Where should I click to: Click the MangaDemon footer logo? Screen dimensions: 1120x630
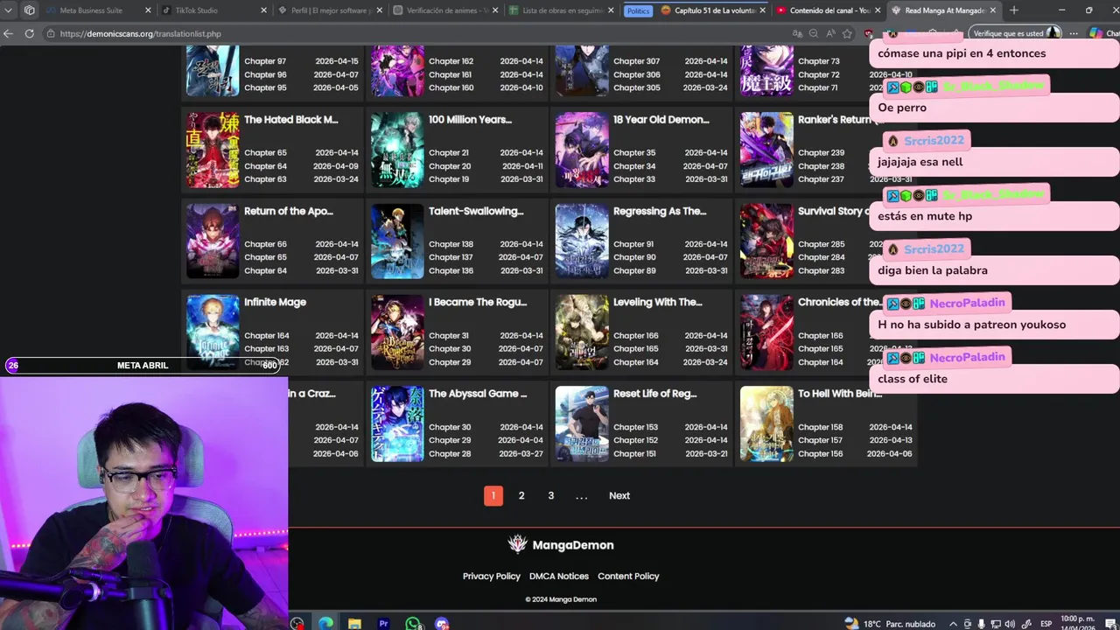tap(561, 544)
